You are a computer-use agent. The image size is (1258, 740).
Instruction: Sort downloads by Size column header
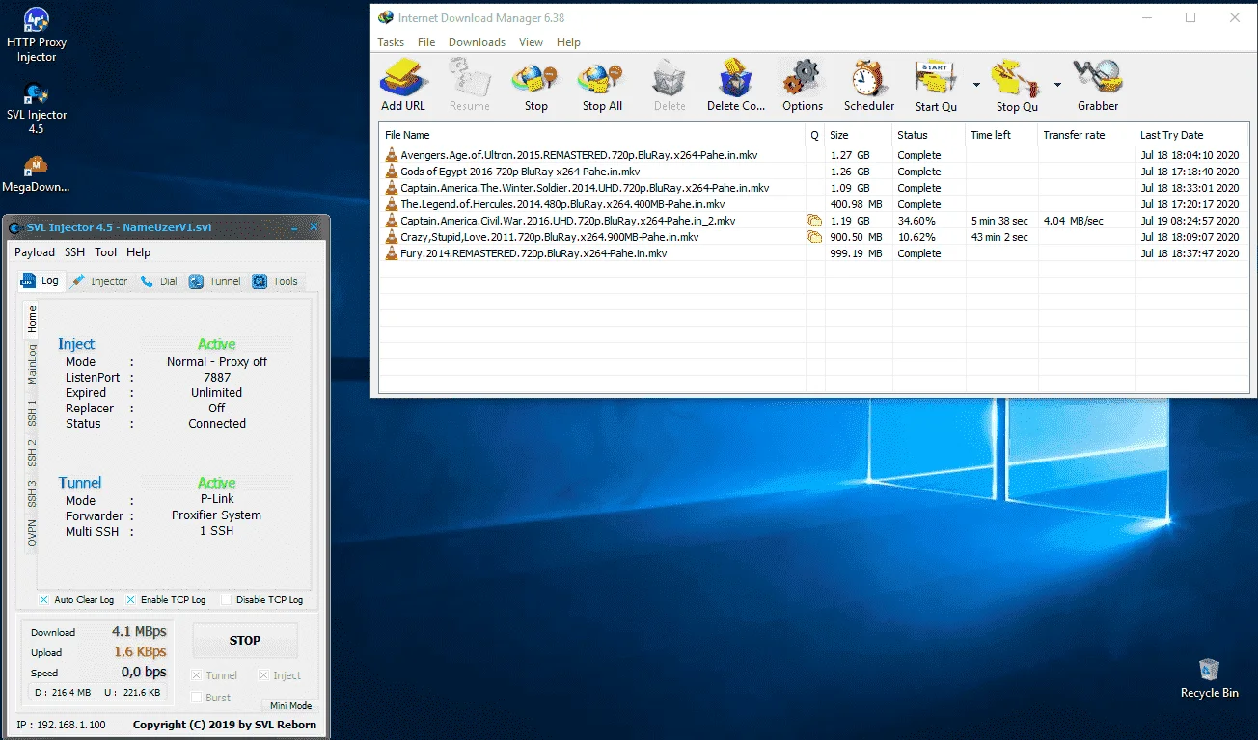point(859,135)
